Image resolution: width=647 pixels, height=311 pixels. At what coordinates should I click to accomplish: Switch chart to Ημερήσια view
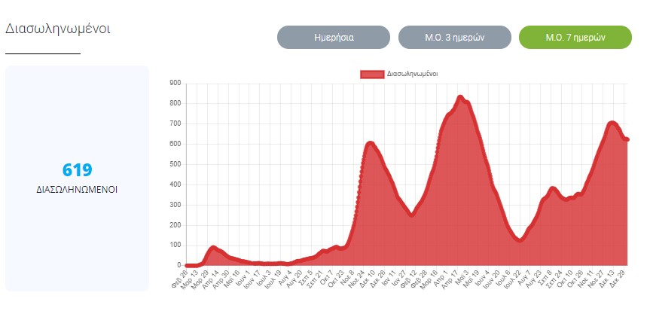point(334,37)
